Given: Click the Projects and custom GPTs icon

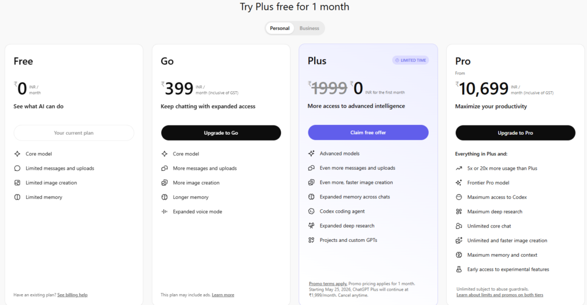Looking at the screenshot, I should pyautogui.click(x=311, y=240).
